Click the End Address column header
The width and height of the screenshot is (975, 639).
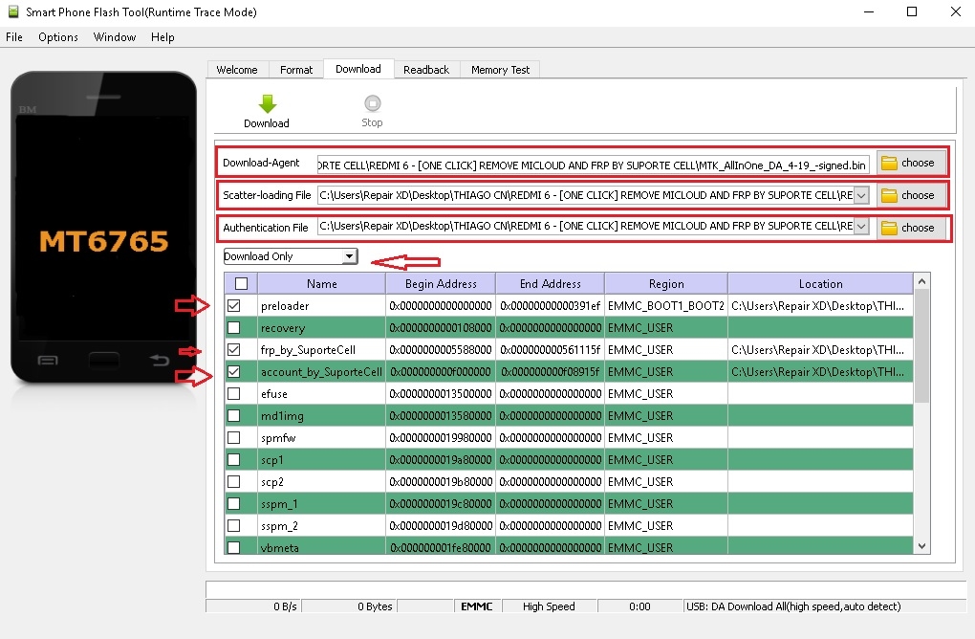pos(551,284)
